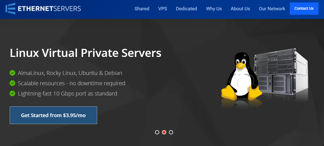Open the Why Us page

214,9
